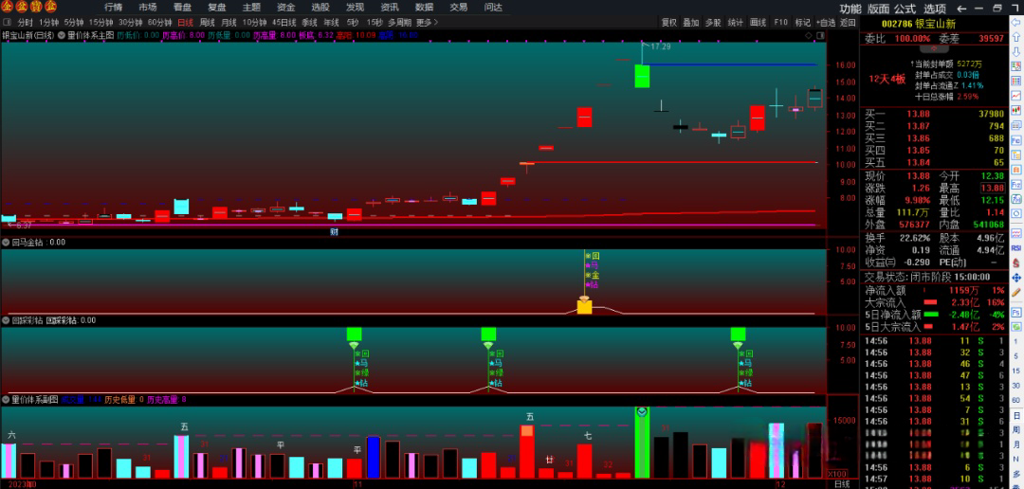Expand the 量价体系副图 indicator panel menu

tap(6, 399)
